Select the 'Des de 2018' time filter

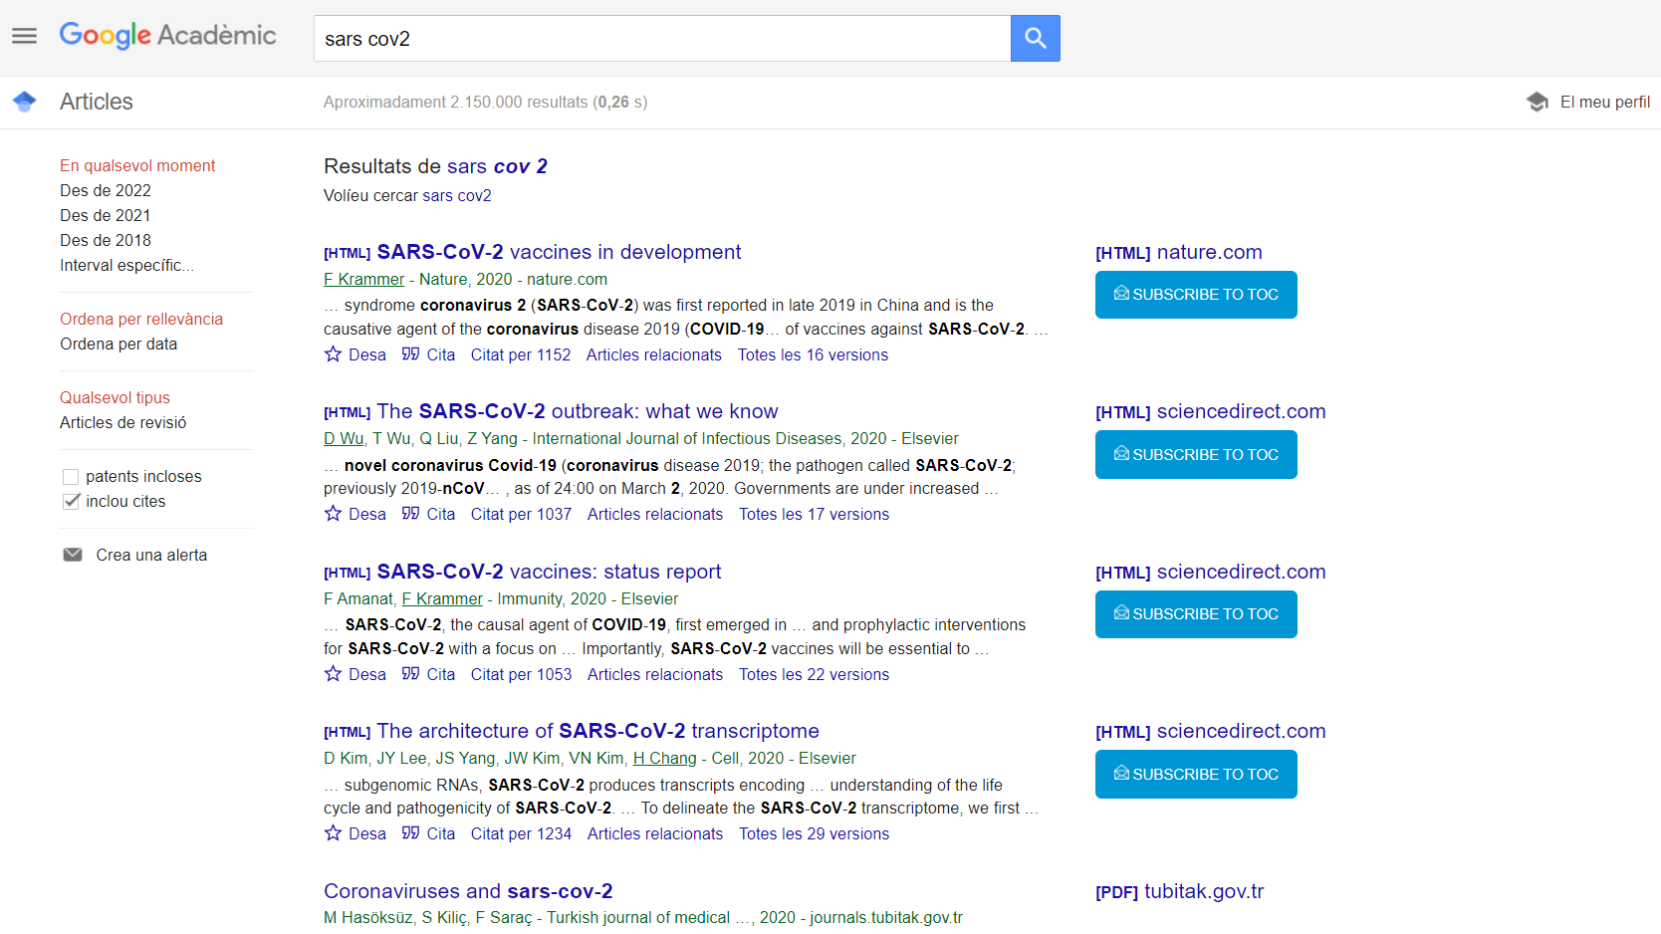tap(106, 240)
